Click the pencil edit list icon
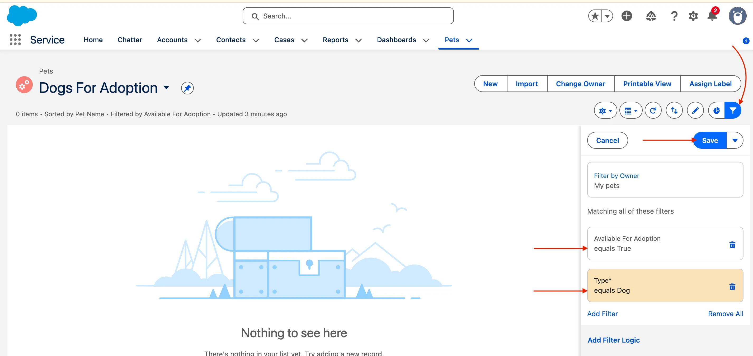The width and height of the screenshot is (753, 356). point(695,110)
